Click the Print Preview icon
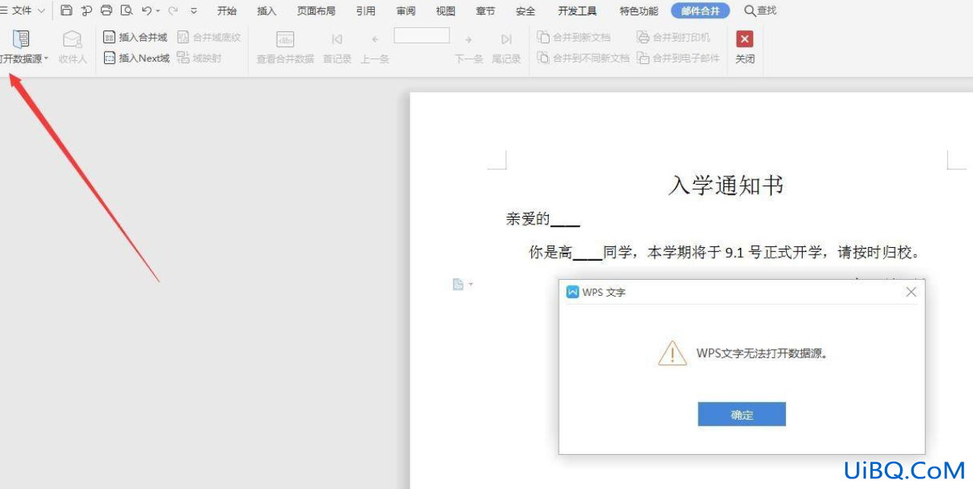This screenshot has width=973, height=489. pos(126,11)
